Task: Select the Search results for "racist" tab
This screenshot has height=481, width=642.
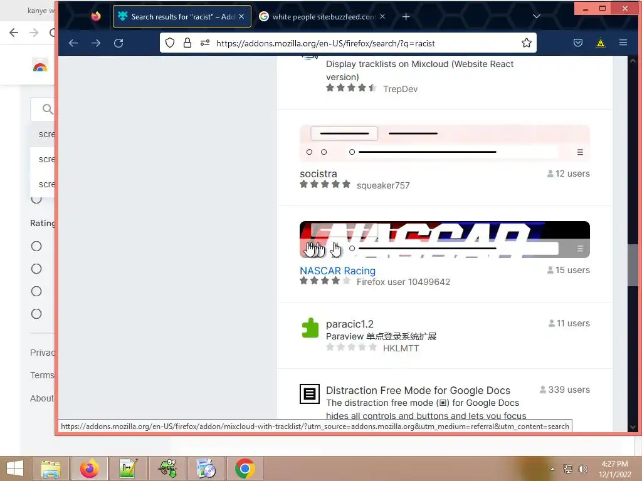Action: pos(182,16)
